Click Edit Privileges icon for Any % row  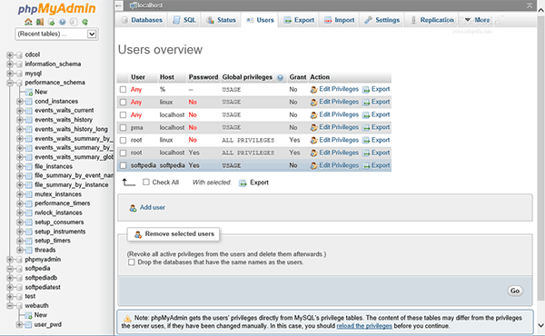314,90
